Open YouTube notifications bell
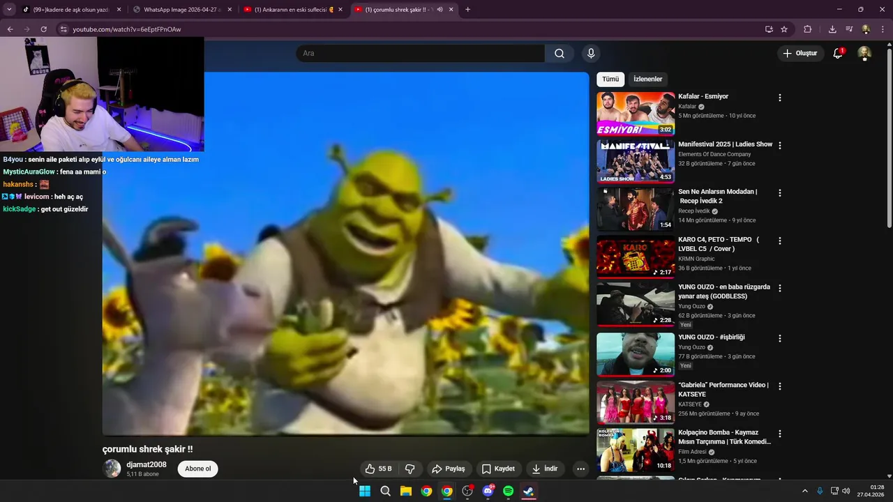This screenshot has width=893, height=502. 838,53
